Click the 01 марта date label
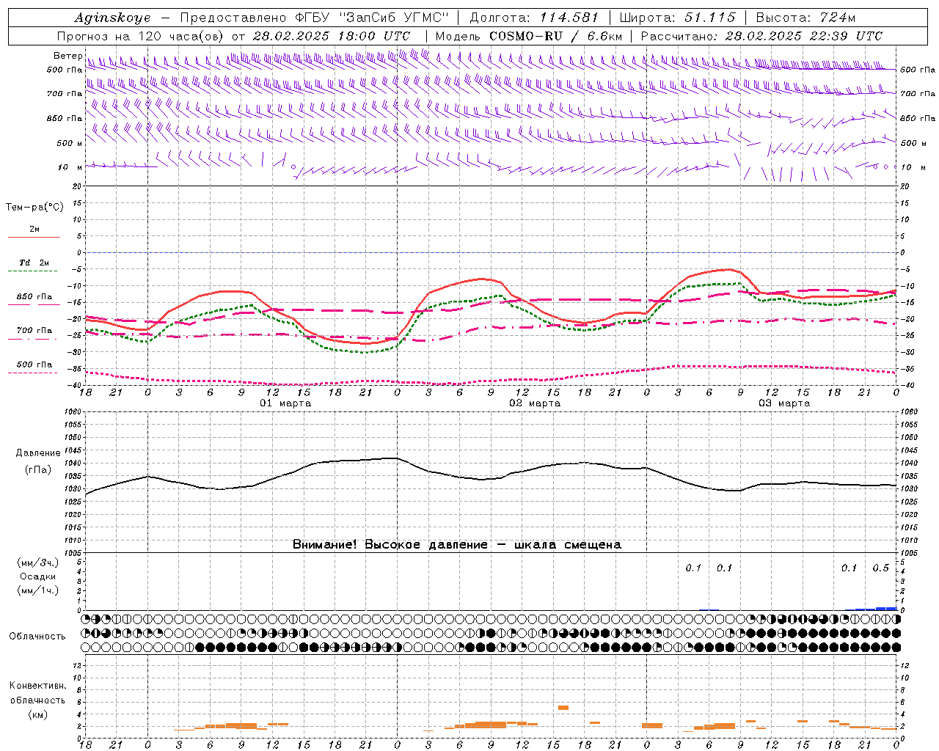The image size is (939, 751). click(x=285, y=403)
